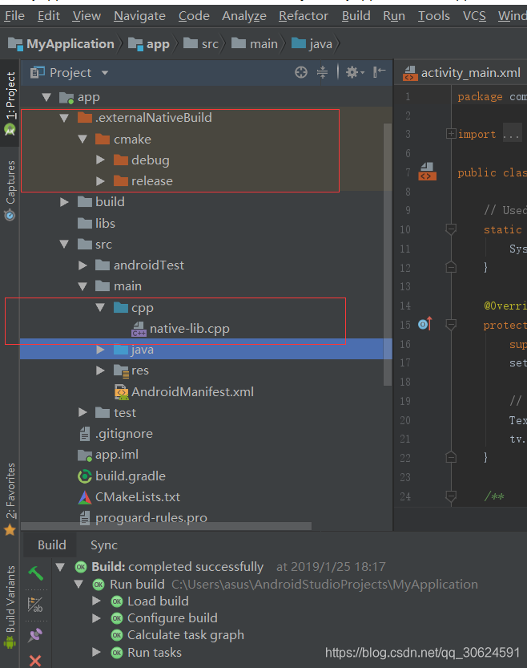
Task: Click the layout file gutter icon on line 7
Action: tap(427, 172)
